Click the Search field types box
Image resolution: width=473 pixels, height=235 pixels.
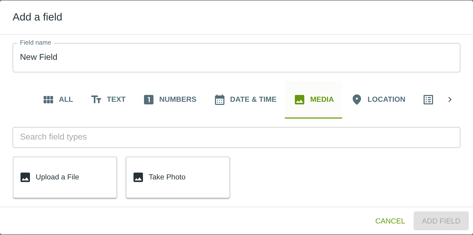point(236,137)
